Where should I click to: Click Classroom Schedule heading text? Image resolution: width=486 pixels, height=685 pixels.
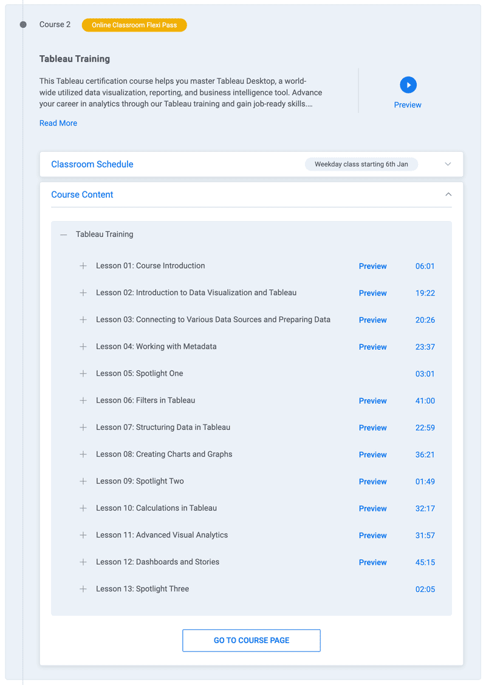pyautogui.click(x=92, y=164)
